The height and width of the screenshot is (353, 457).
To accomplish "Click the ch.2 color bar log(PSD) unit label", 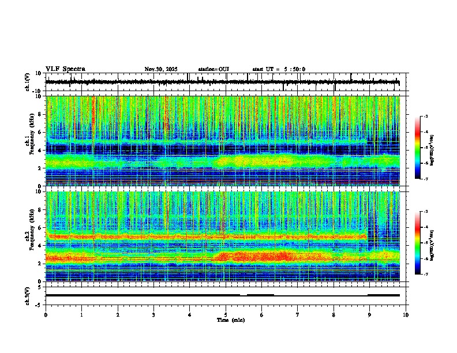I will pos(432,246).
